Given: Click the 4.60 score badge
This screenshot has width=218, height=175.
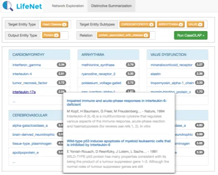Looking at the screenshot, I should (x=199, y=125).
